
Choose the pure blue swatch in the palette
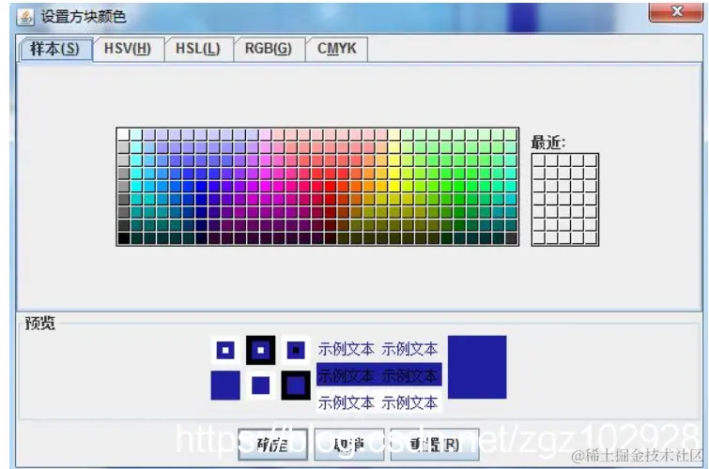click(x=201, y=186)
